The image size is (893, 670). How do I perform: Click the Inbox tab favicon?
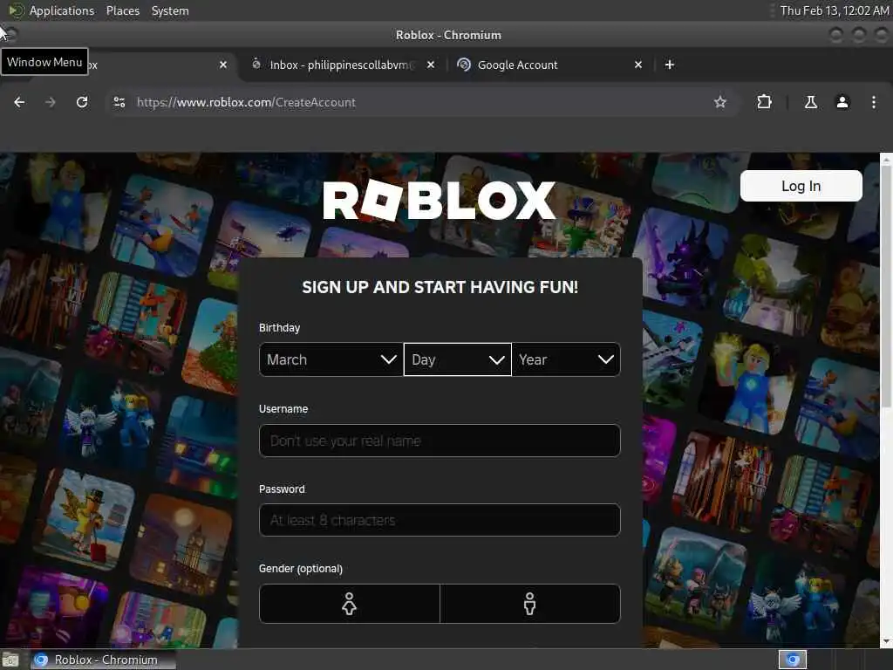coord(256,65)
